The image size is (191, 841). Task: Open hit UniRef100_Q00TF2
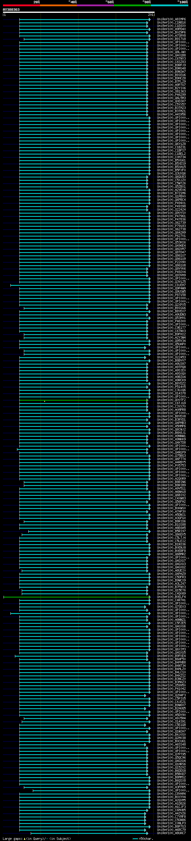[171, 400]
